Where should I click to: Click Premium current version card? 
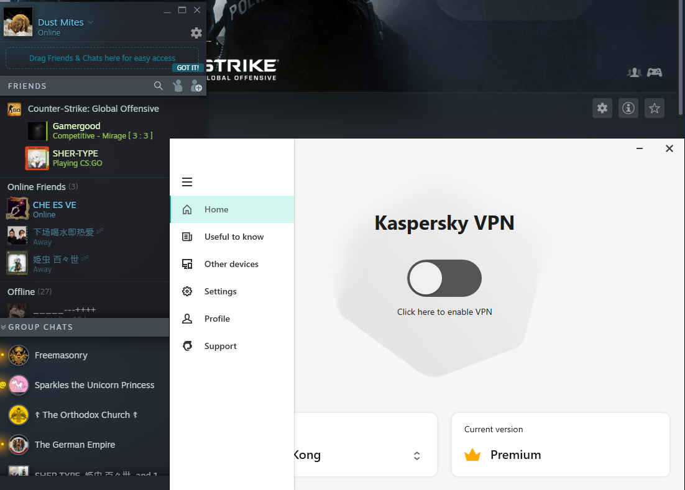coord(561,445)
